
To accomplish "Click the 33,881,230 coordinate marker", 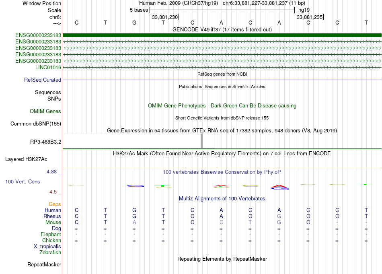I will point(165,17).
